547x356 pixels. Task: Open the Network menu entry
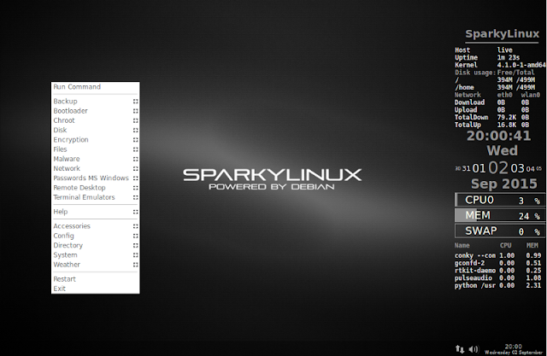click(x=95, y=168)
